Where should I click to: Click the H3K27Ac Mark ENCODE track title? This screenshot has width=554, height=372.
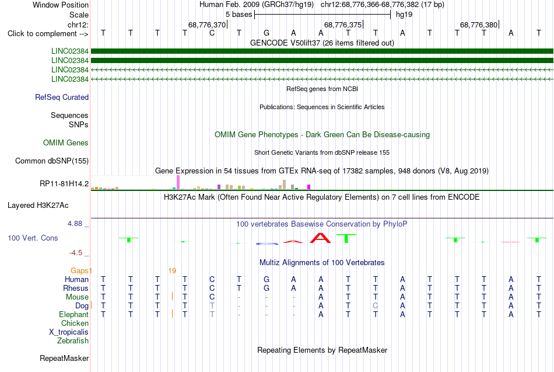(x=322, y=197)
